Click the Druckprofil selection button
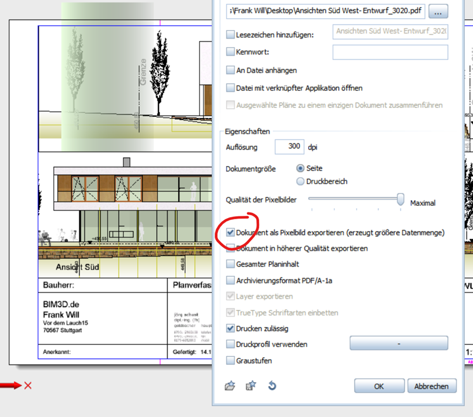The width and height of the screenshot is (473, 417). [x=398, y=343]
